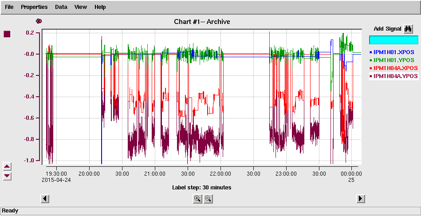The image size is (421, 216).
Task: Open the Data menu
Action: (61, 7)
